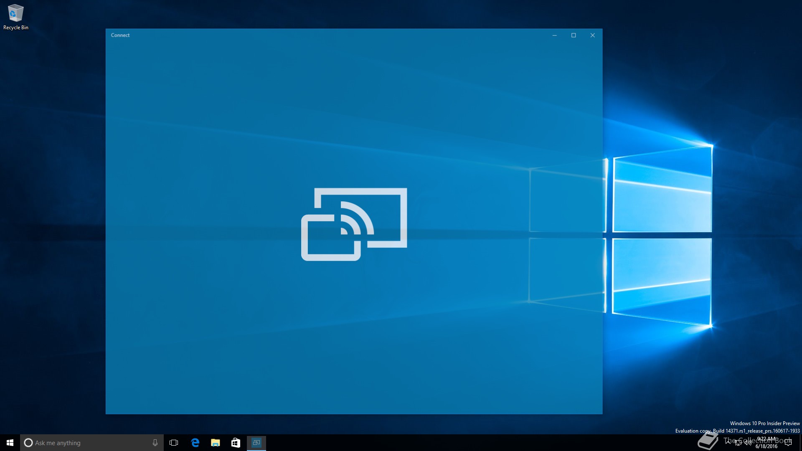802x451 pixels.
Task: Click the Cortana microphone icon
Action: 155,443
